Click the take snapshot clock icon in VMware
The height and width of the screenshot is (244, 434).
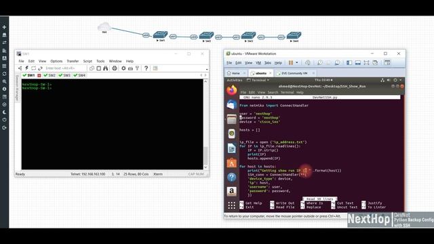319,63
